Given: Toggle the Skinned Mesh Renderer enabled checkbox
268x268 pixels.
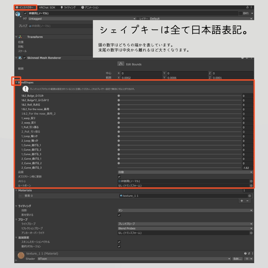Looking at the screenshot, I should pyautogui.click(x=24, y=58).
